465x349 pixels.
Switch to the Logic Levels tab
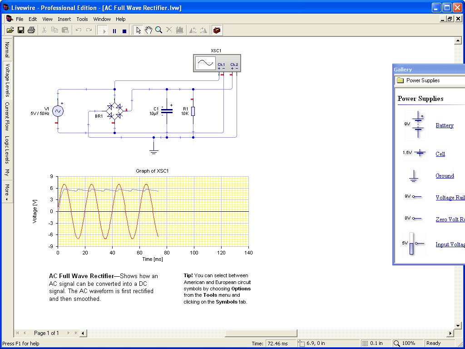coord(7,150)
